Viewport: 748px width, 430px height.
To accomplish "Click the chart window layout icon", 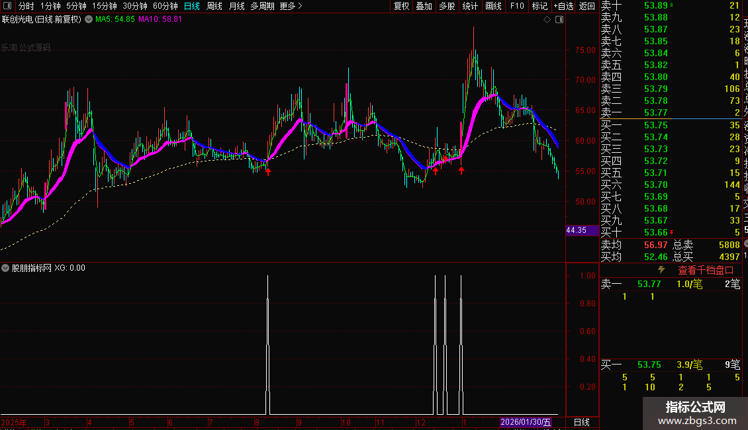I will pos(559,20).
